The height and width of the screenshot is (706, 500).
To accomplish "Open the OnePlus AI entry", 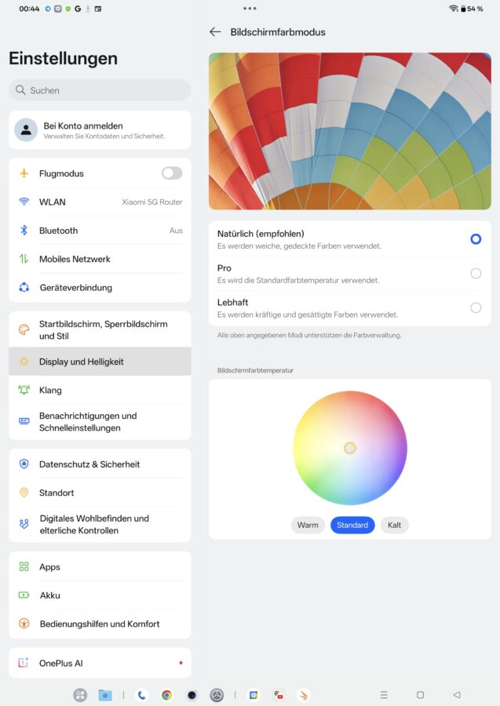I will pyautogui.click(x=100, y=663).
